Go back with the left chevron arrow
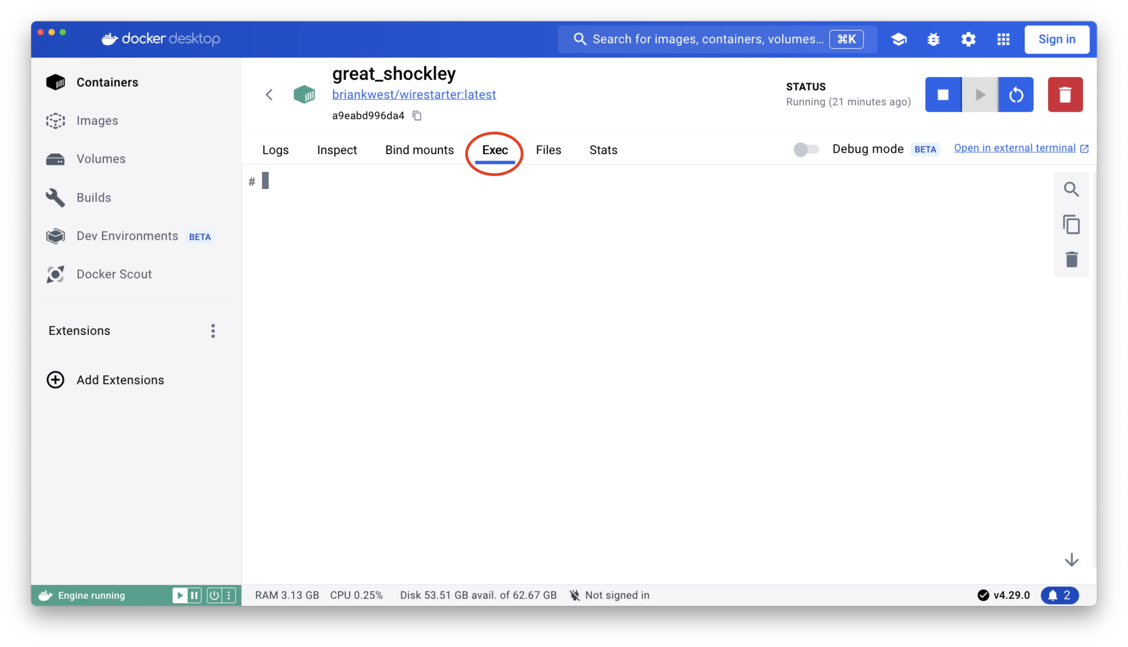This screenshot has width=1128, height=647. pyautogui.click(x=269, y=94)
